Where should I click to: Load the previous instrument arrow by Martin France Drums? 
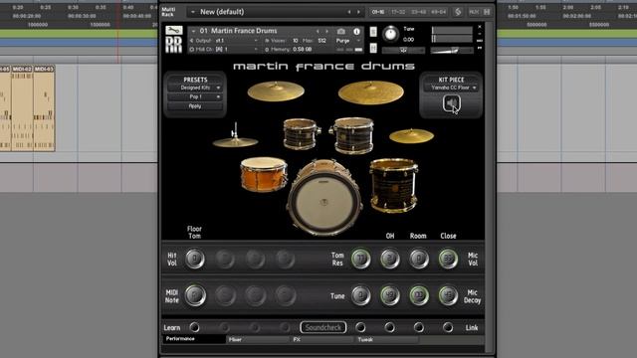pos(318,31)
